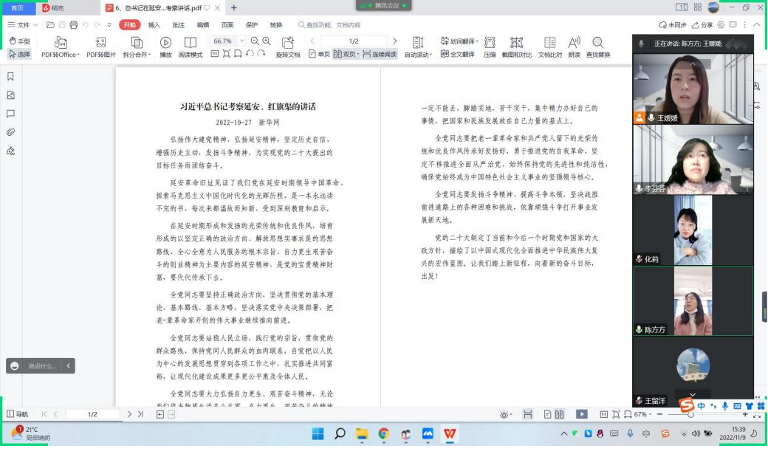Image resolution: width=768 pixels, height=471 pixels.
Task: Open the bookmark panel in left sidebar
Action: click(10, 76)
